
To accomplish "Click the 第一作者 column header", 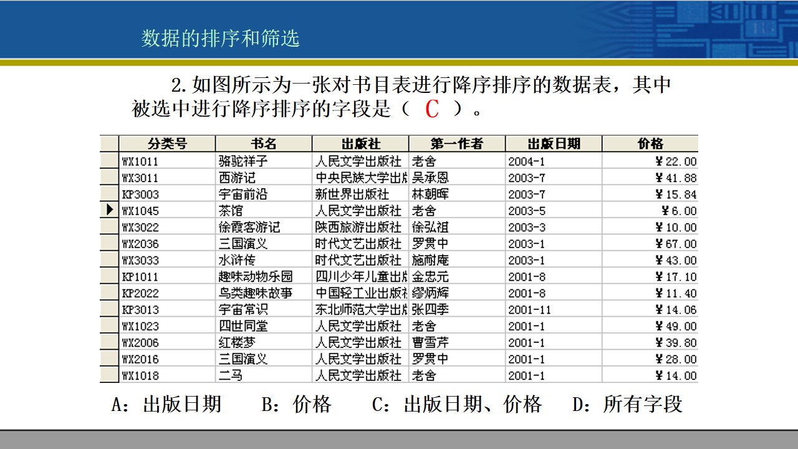I will tap(457, 143).
